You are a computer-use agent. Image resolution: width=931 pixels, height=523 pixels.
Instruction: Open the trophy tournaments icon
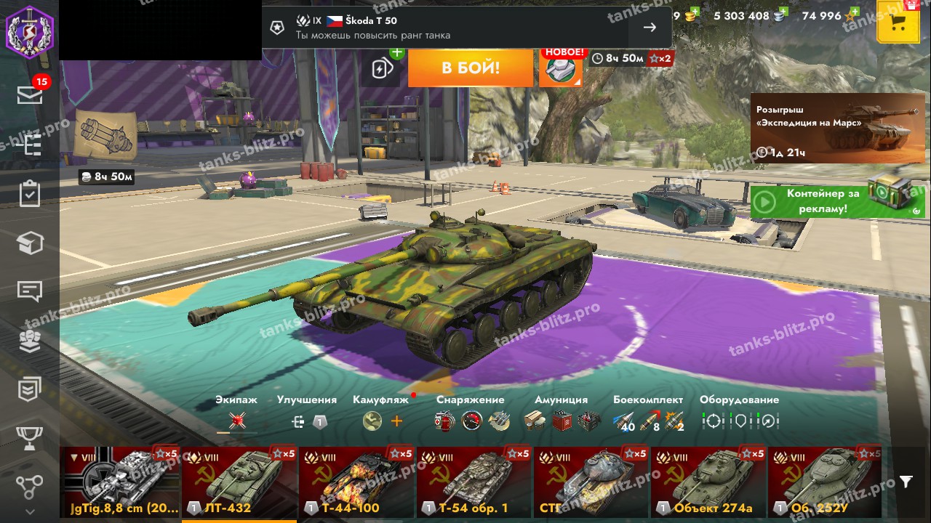pos(30,438)
